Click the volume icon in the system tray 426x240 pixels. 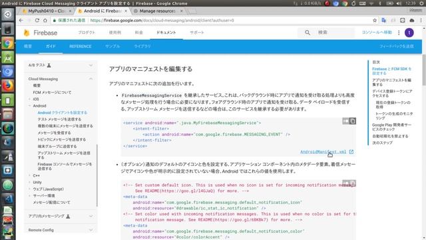(399, 3)
